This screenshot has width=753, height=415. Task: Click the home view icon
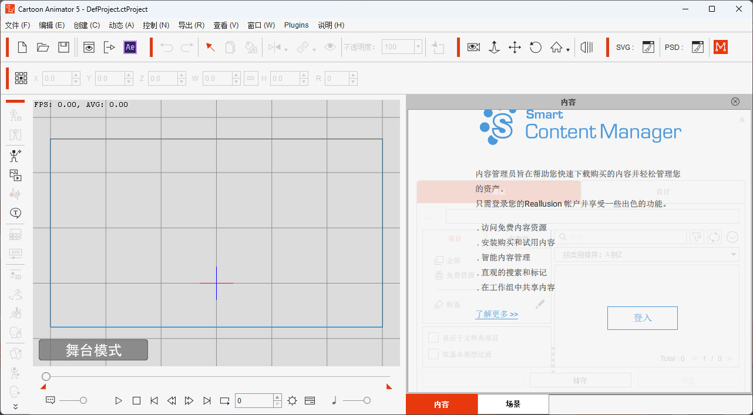[556, 48]
